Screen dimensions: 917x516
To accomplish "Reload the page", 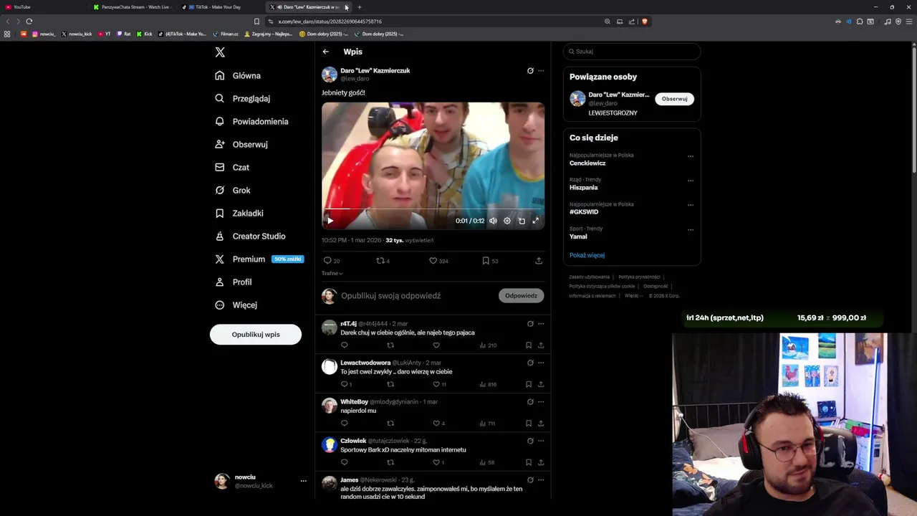I will coord(29,21).
